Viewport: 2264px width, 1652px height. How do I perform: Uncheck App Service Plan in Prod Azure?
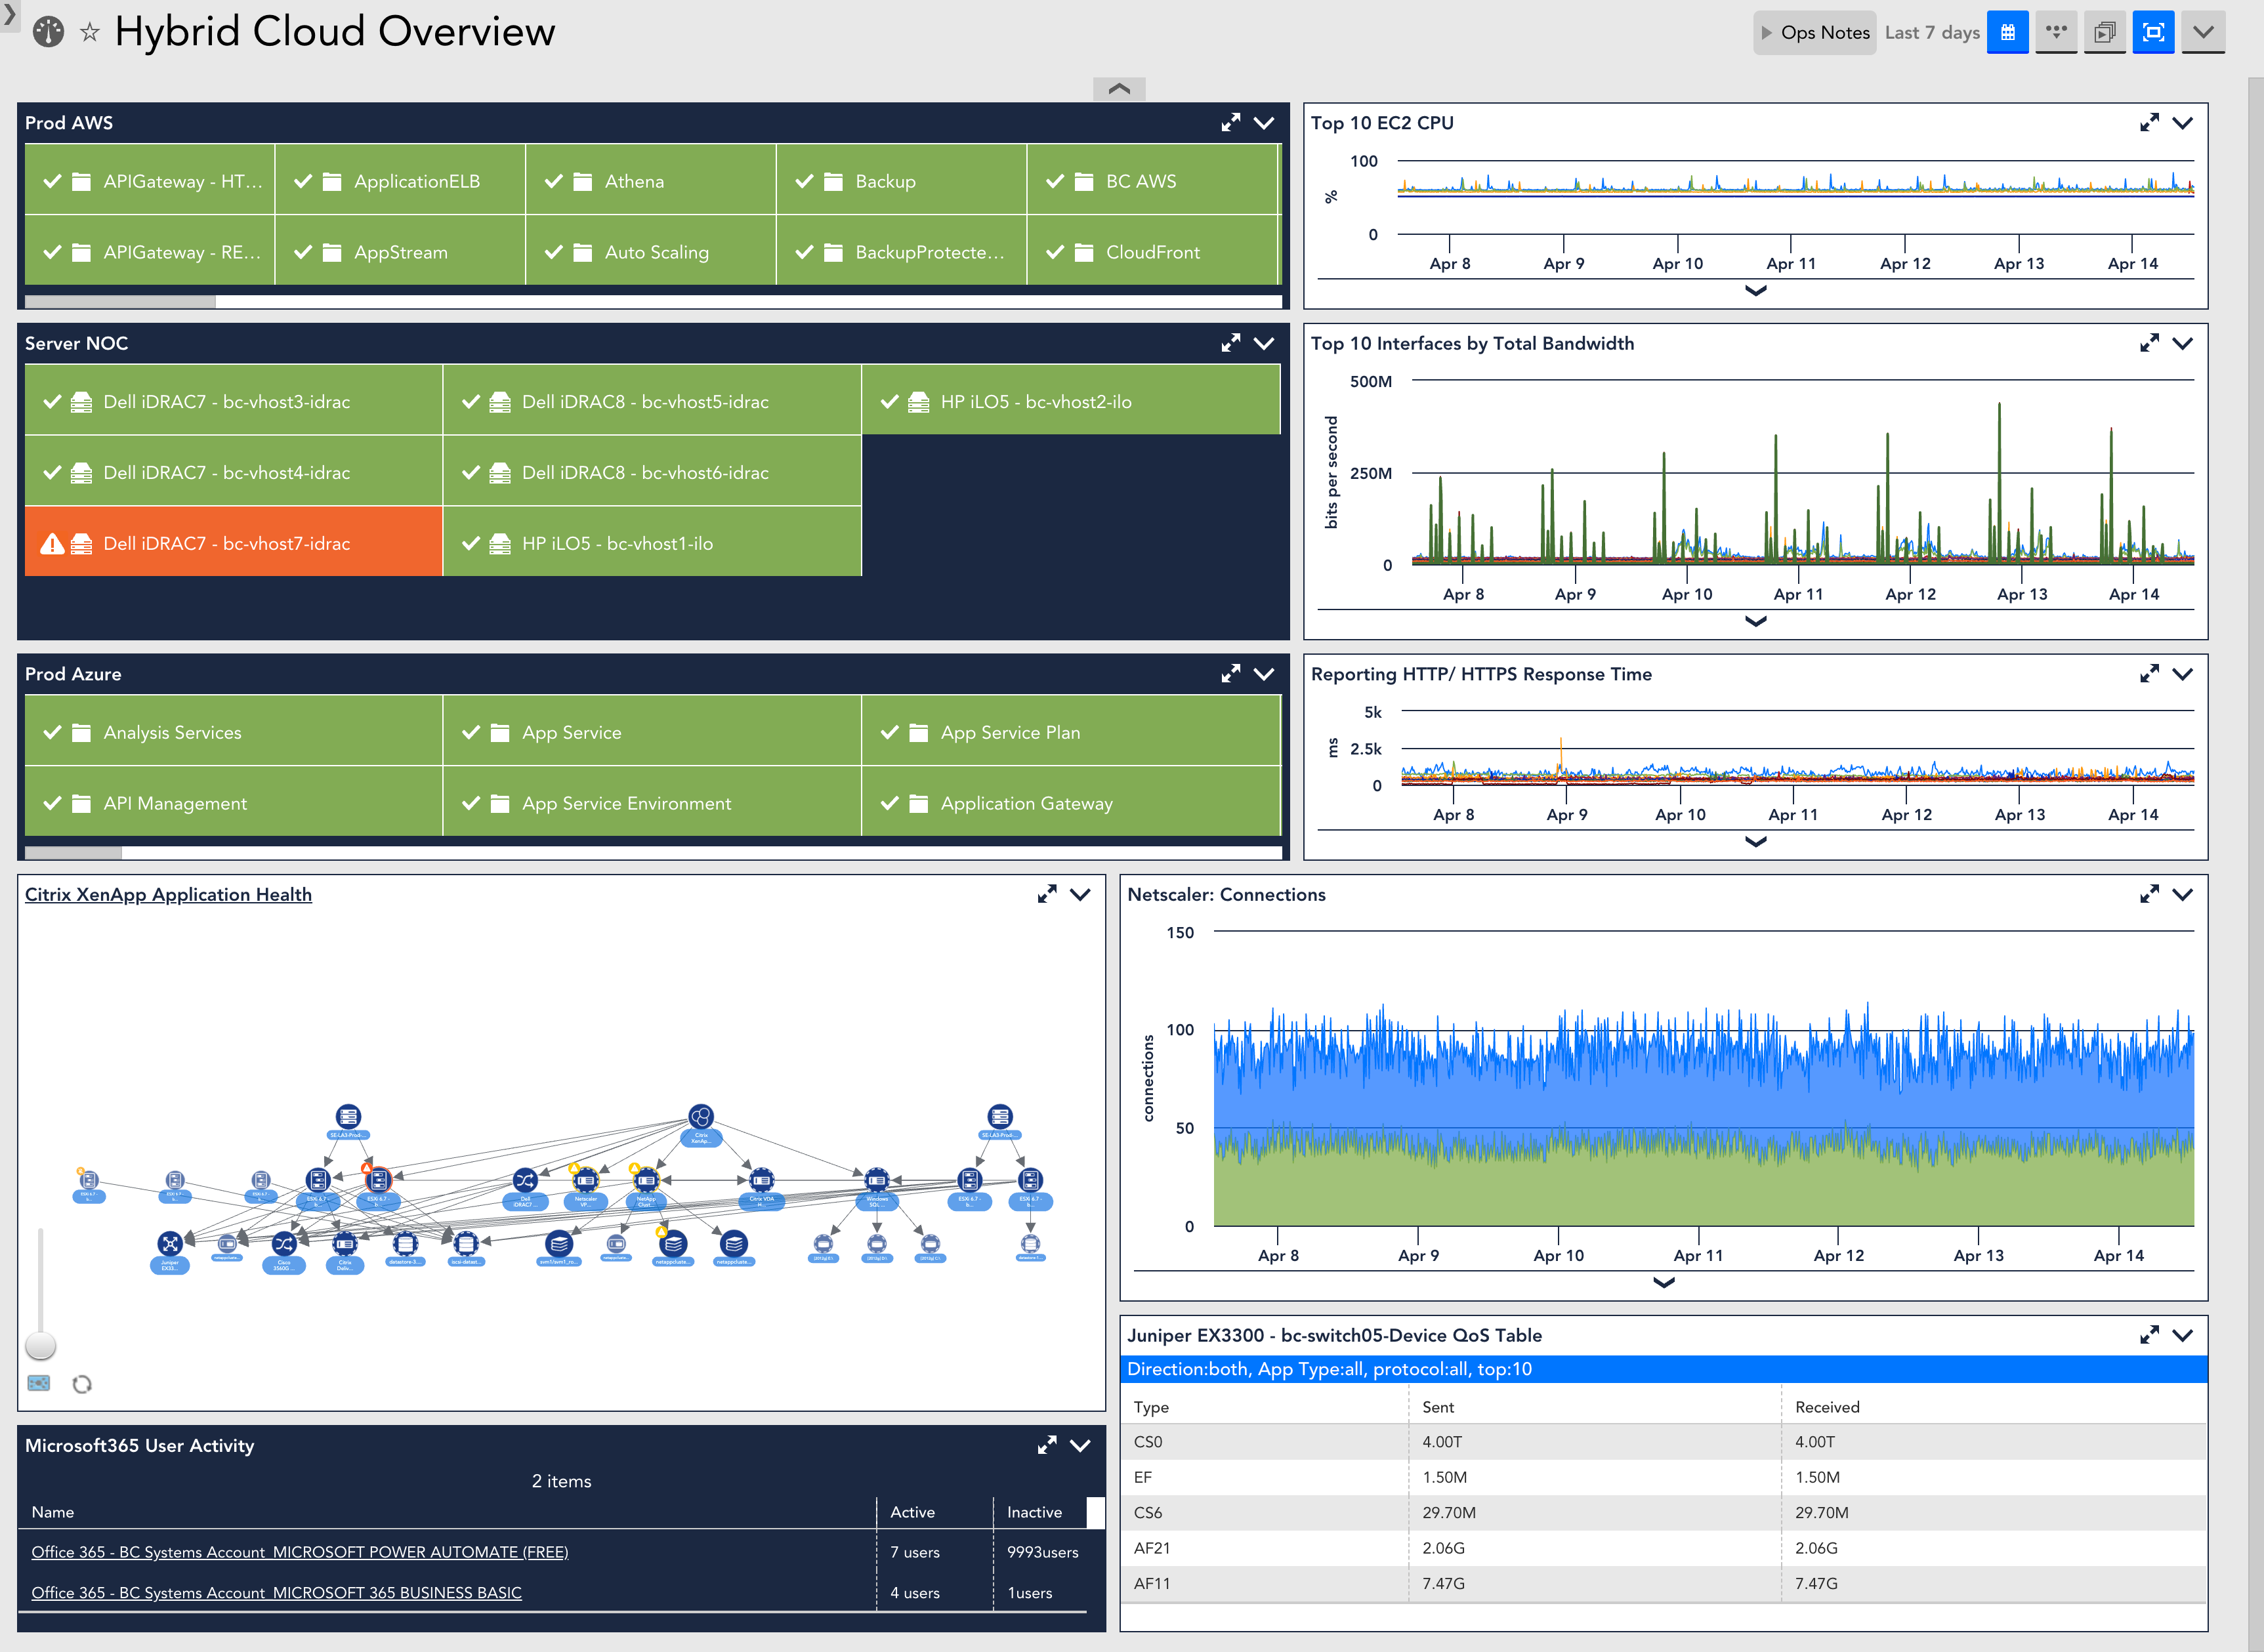click(x=891, y=732)
